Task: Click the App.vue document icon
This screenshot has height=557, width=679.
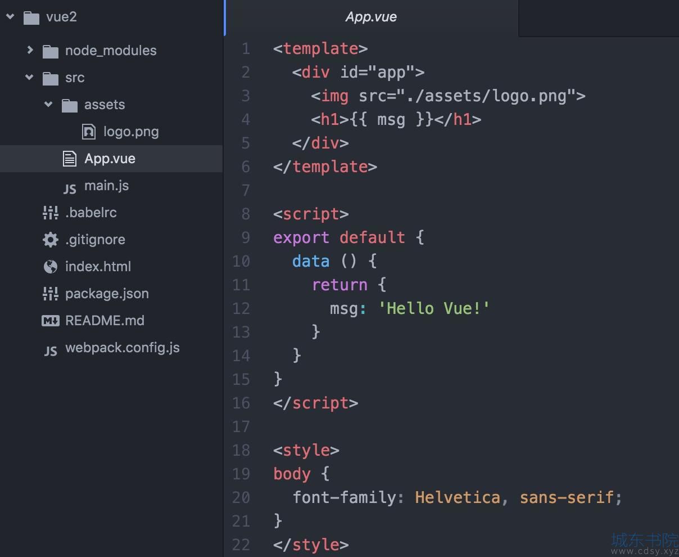Action: [x=70, y=159]
